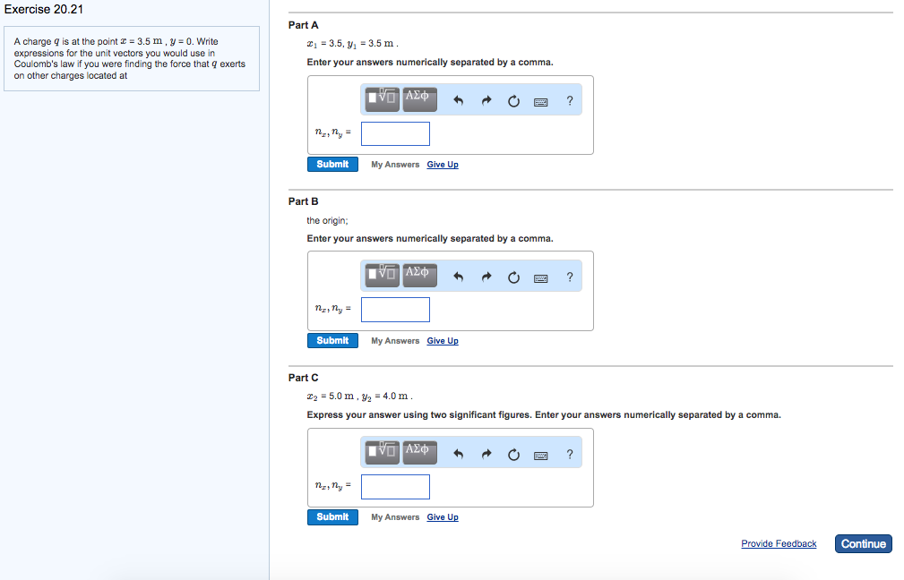Screen dimensions: 904x580
Task: Click undo arrow in Part A toolbar
Action: click(x=458, y=101)
